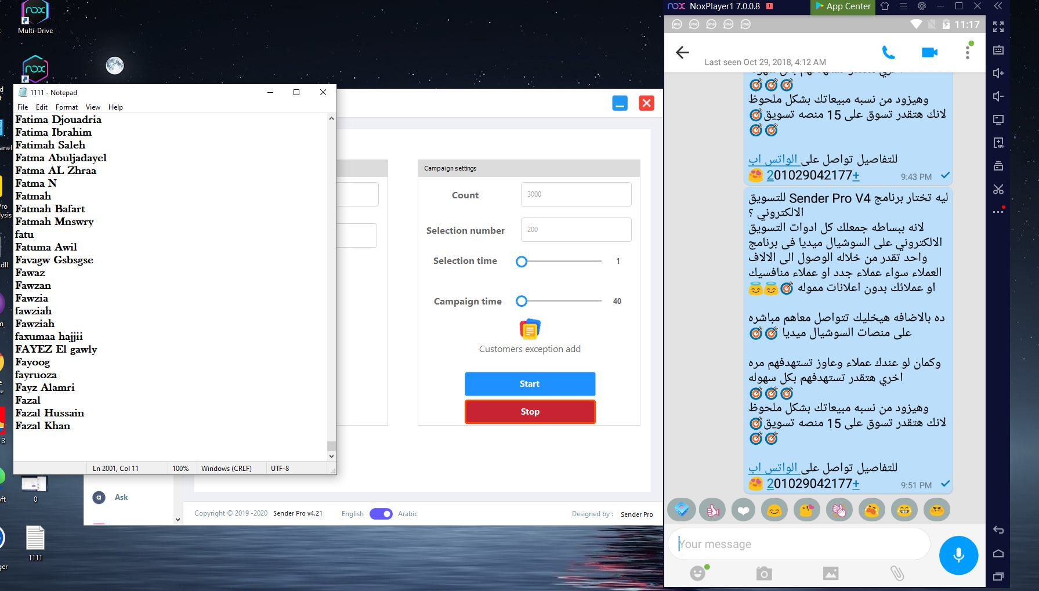
Task: Select the Ask item in Sender Pro sidebar
Action: pos(121,497)
